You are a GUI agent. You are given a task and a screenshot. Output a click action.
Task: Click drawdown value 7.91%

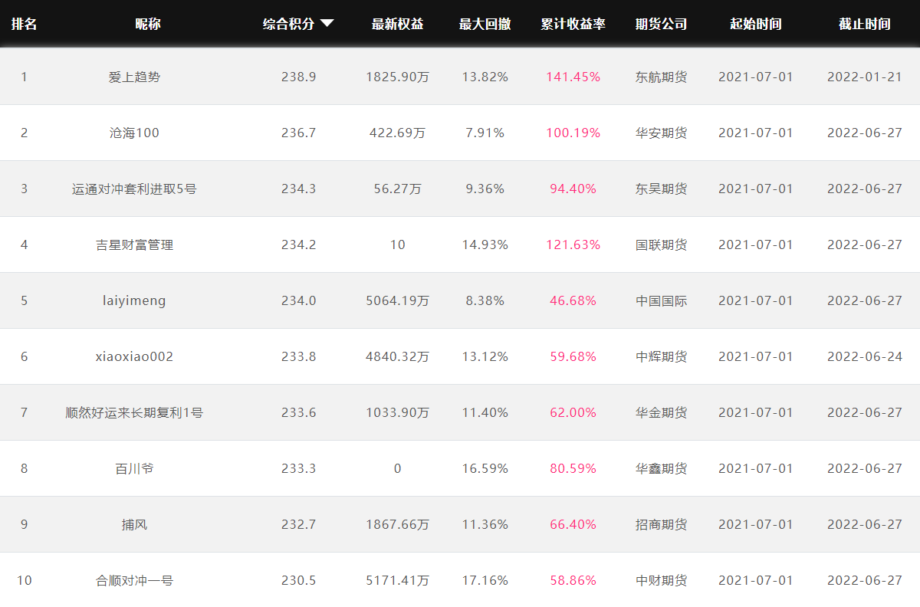[485, 133]
